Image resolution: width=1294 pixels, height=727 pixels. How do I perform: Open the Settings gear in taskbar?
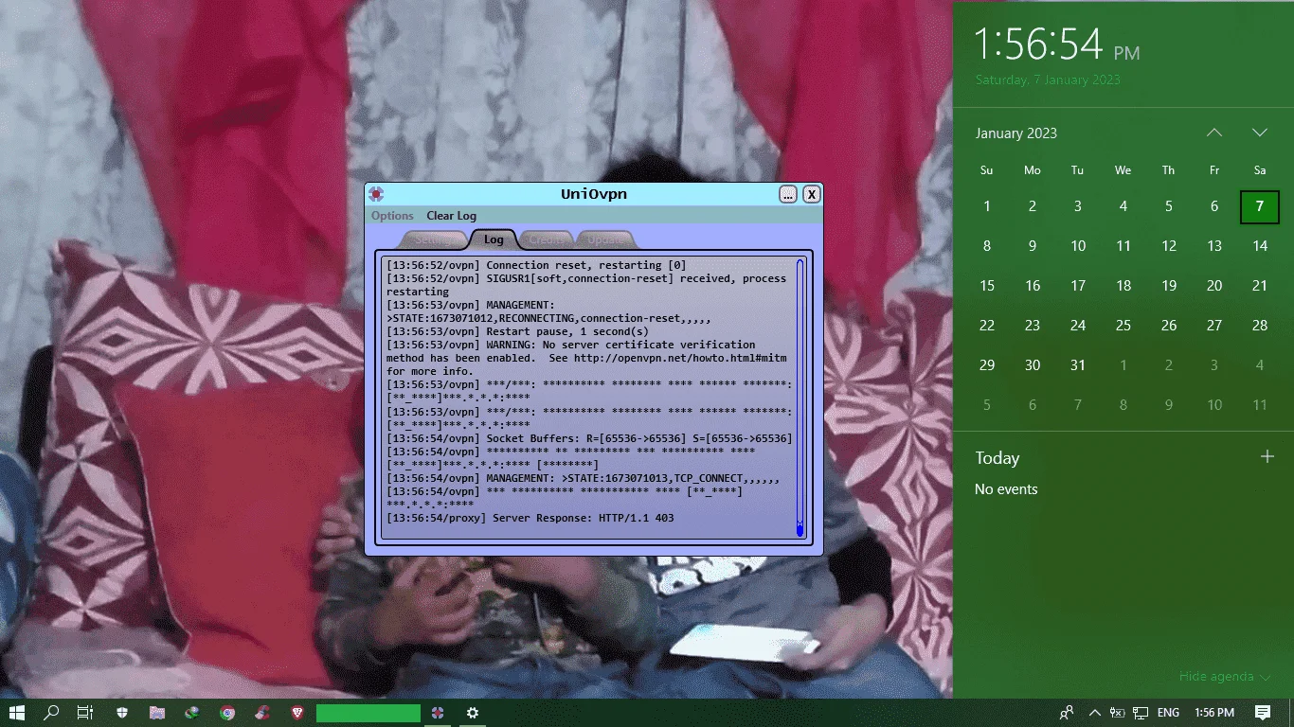point(473,712)
